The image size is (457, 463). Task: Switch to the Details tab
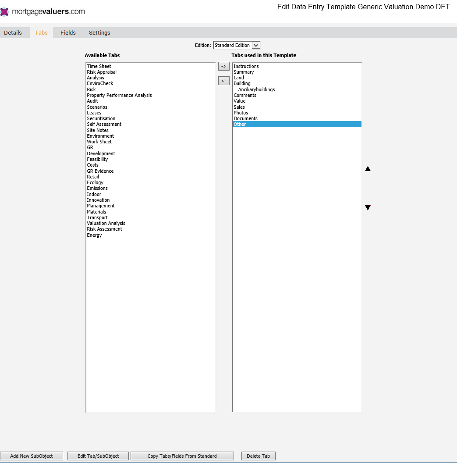coord(13,33)
